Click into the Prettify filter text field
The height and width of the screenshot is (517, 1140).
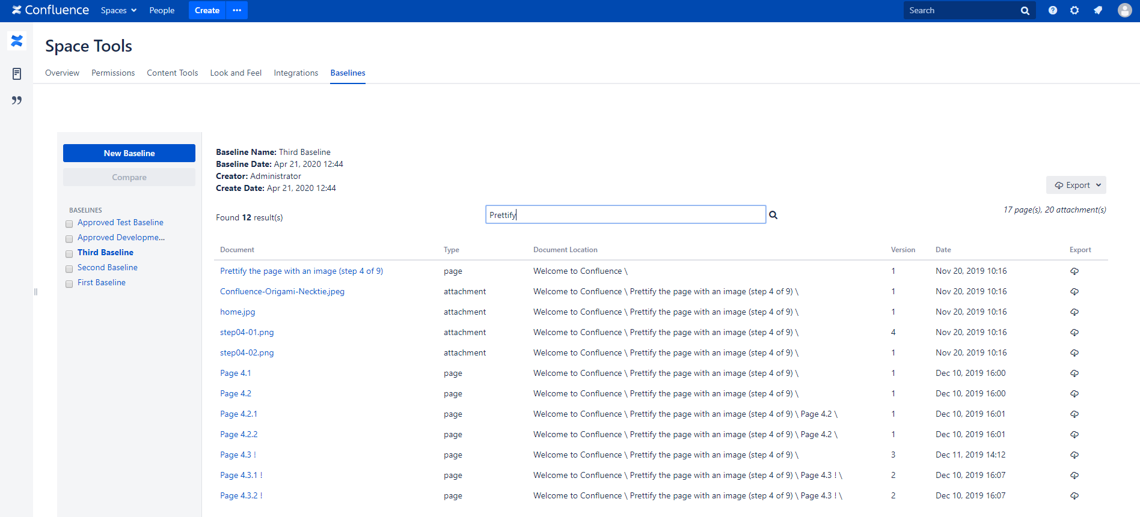tap(625, 215)
